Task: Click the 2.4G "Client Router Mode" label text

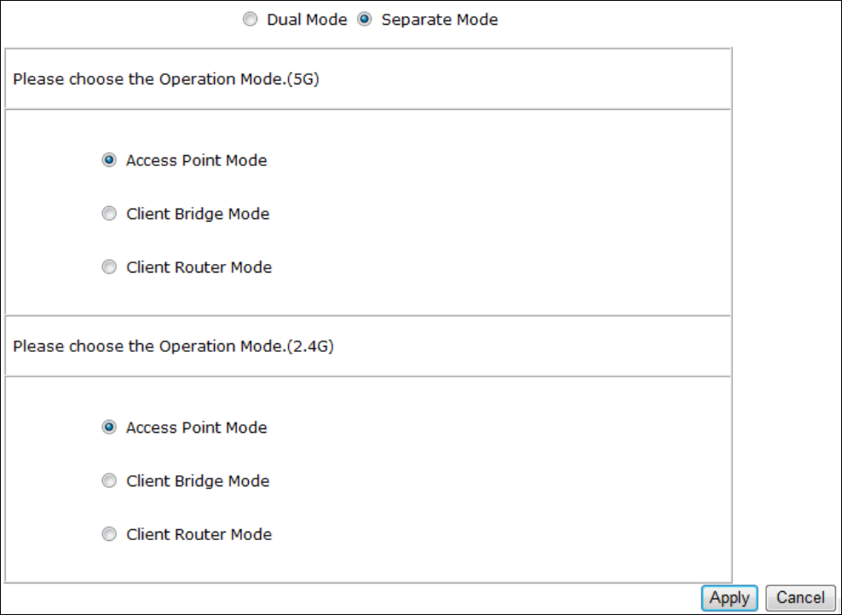Action: point(199,535)
